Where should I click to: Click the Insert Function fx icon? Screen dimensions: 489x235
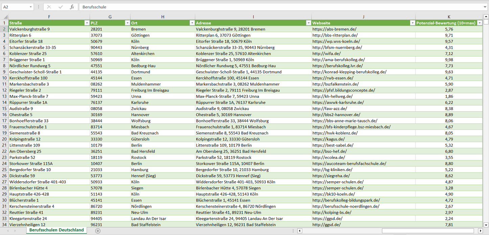pos(72,7)
